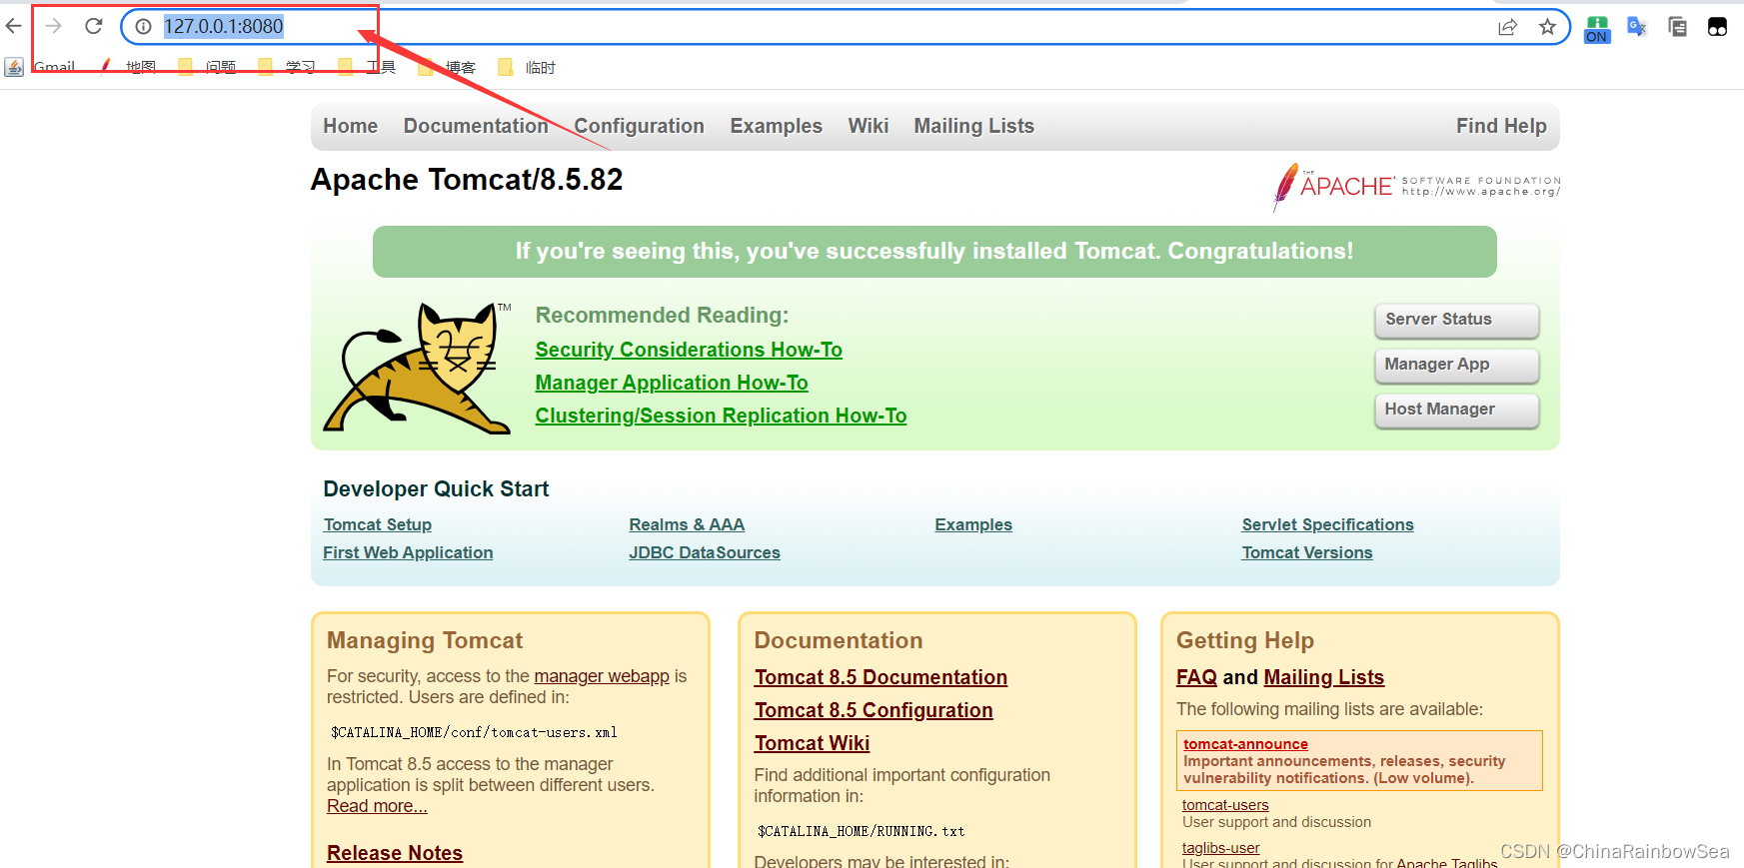Click the Read more... link

pyautogui.click(x=377, y=806)
